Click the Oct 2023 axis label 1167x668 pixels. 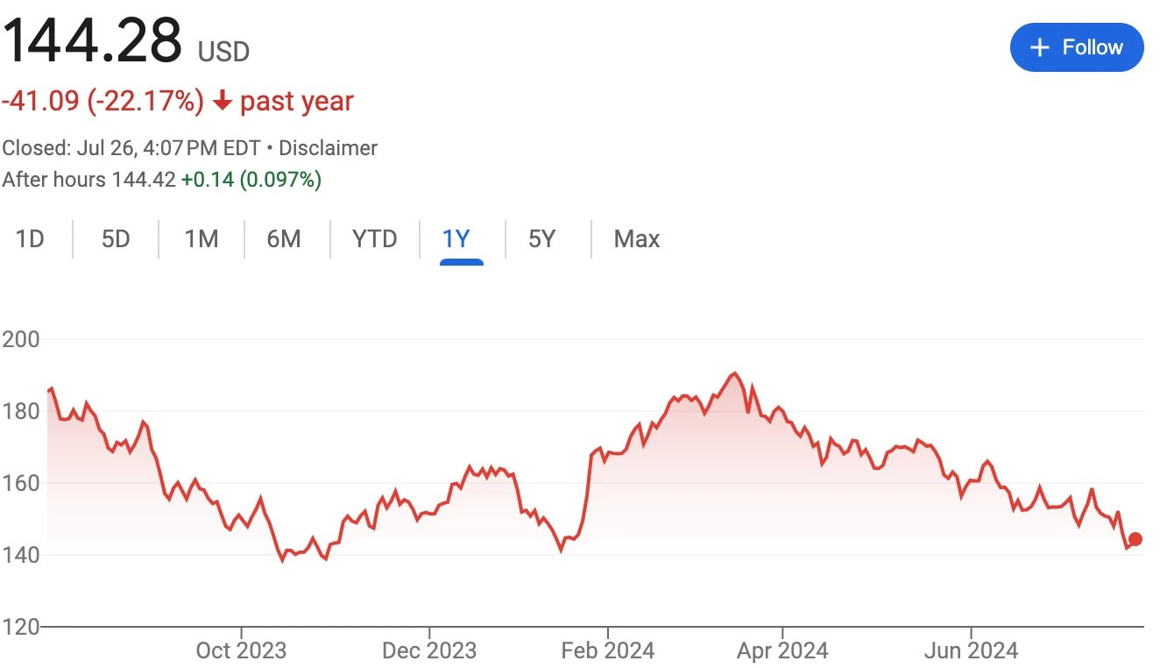coord(241,650)
